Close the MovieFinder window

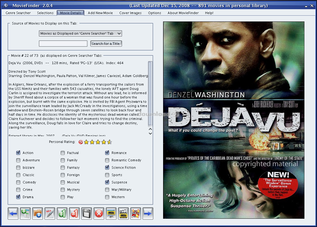click(x=312, y=6)
